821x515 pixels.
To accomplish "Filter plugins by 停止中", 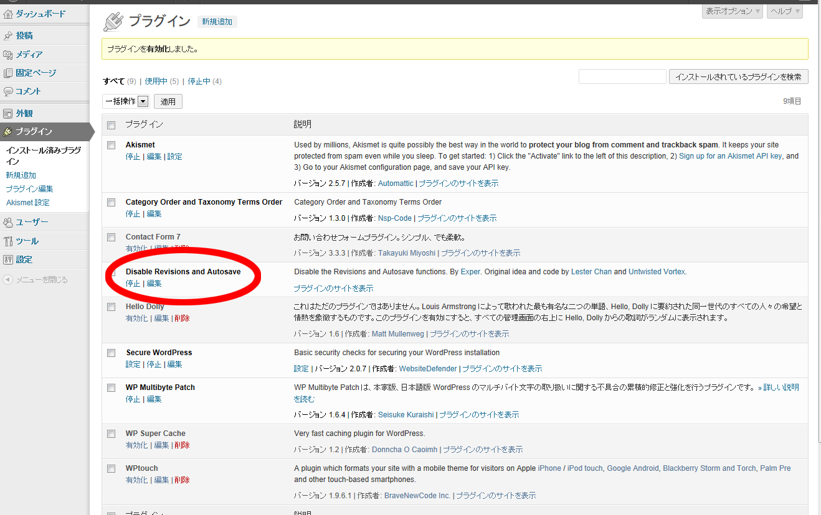I will pyautogui.click(x=199, y=81).
